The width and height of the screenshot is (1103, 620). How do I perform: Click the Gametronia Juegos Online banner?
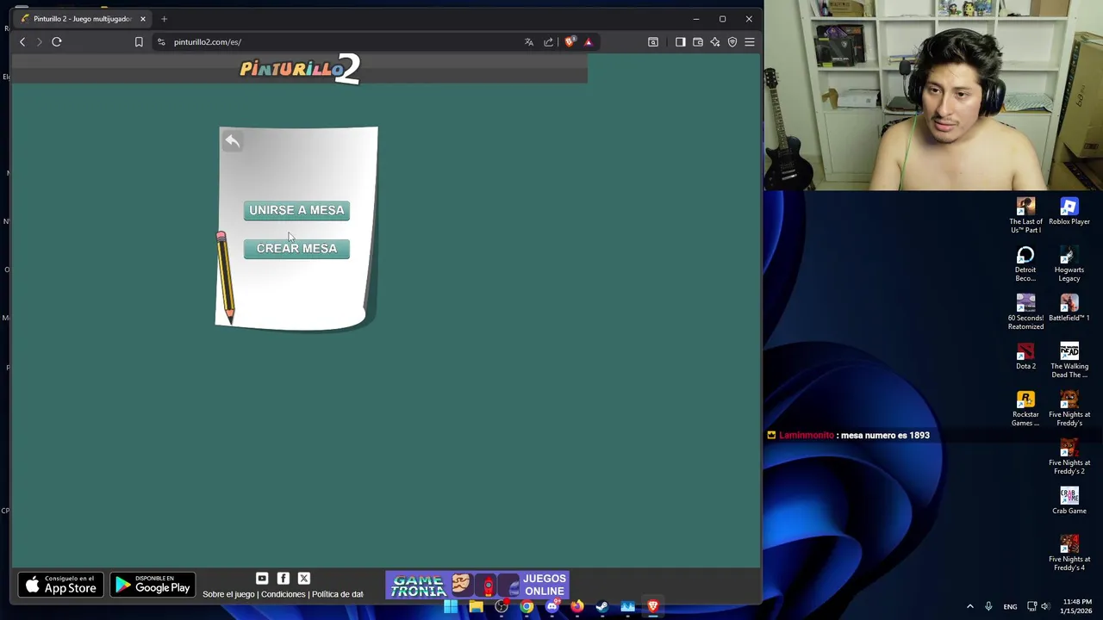pyautogui.click(x=477, y=586)
